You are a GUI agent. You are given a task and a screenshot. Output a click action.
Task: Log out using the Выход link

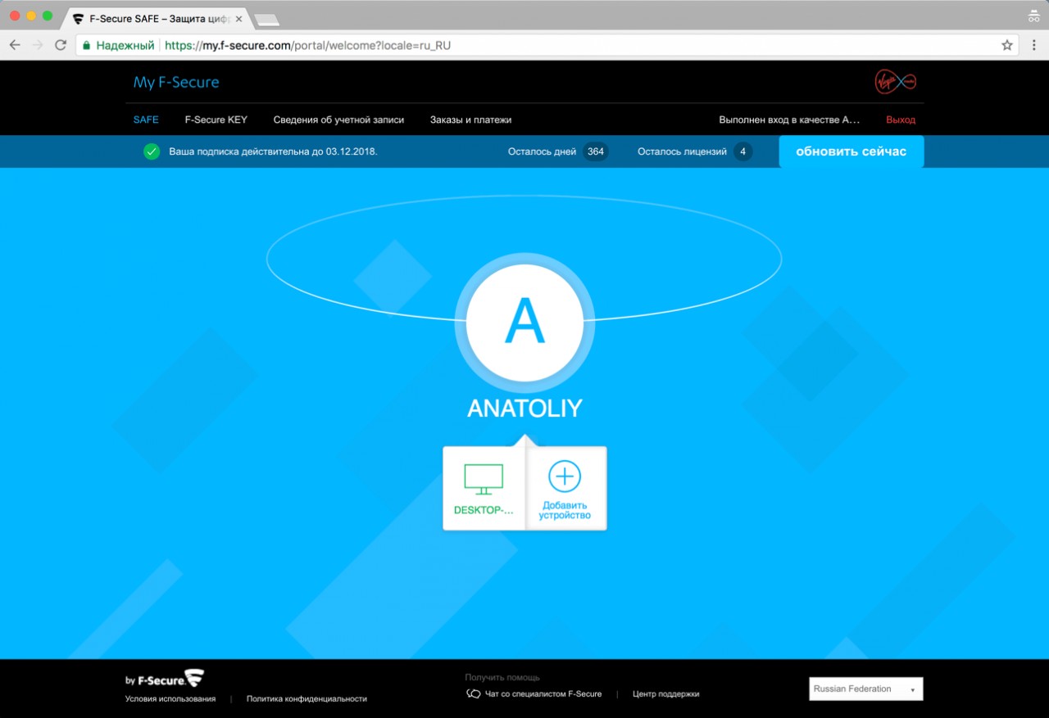(x=901, y=120)
